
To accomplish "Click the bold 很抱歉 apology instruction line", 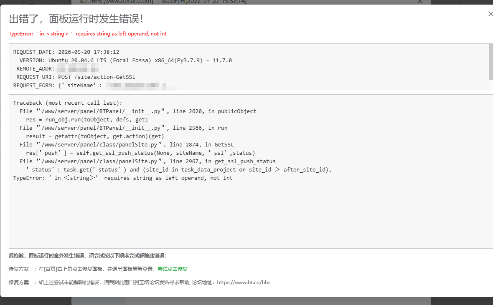I will point(87,256).
